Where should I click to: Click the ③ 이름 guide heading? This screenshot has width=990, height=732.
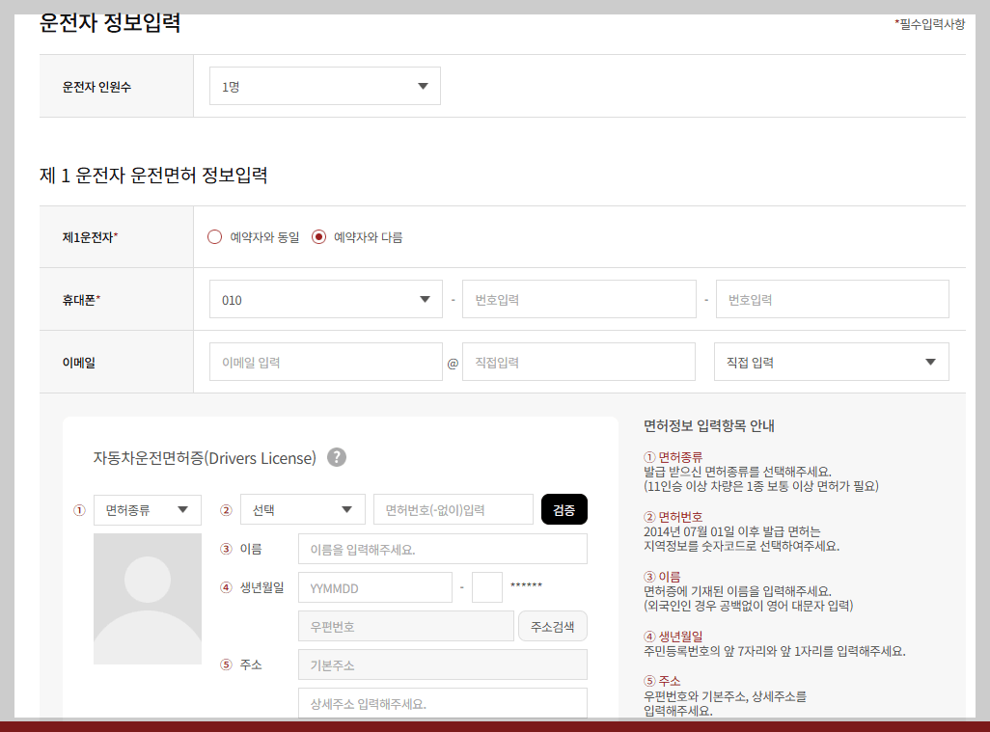coord(662,577)
